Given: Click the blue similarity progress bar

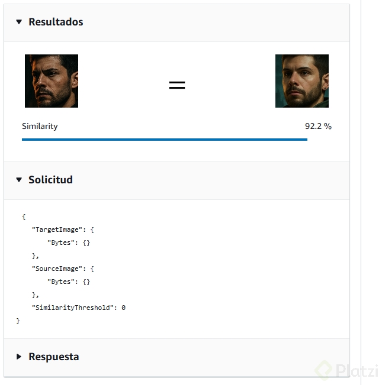Looking at the screenshot, I should 165,140.
